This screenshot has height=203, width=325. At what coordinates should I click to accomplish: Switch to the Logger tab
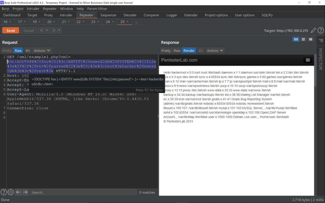click(x=172, y=15)
